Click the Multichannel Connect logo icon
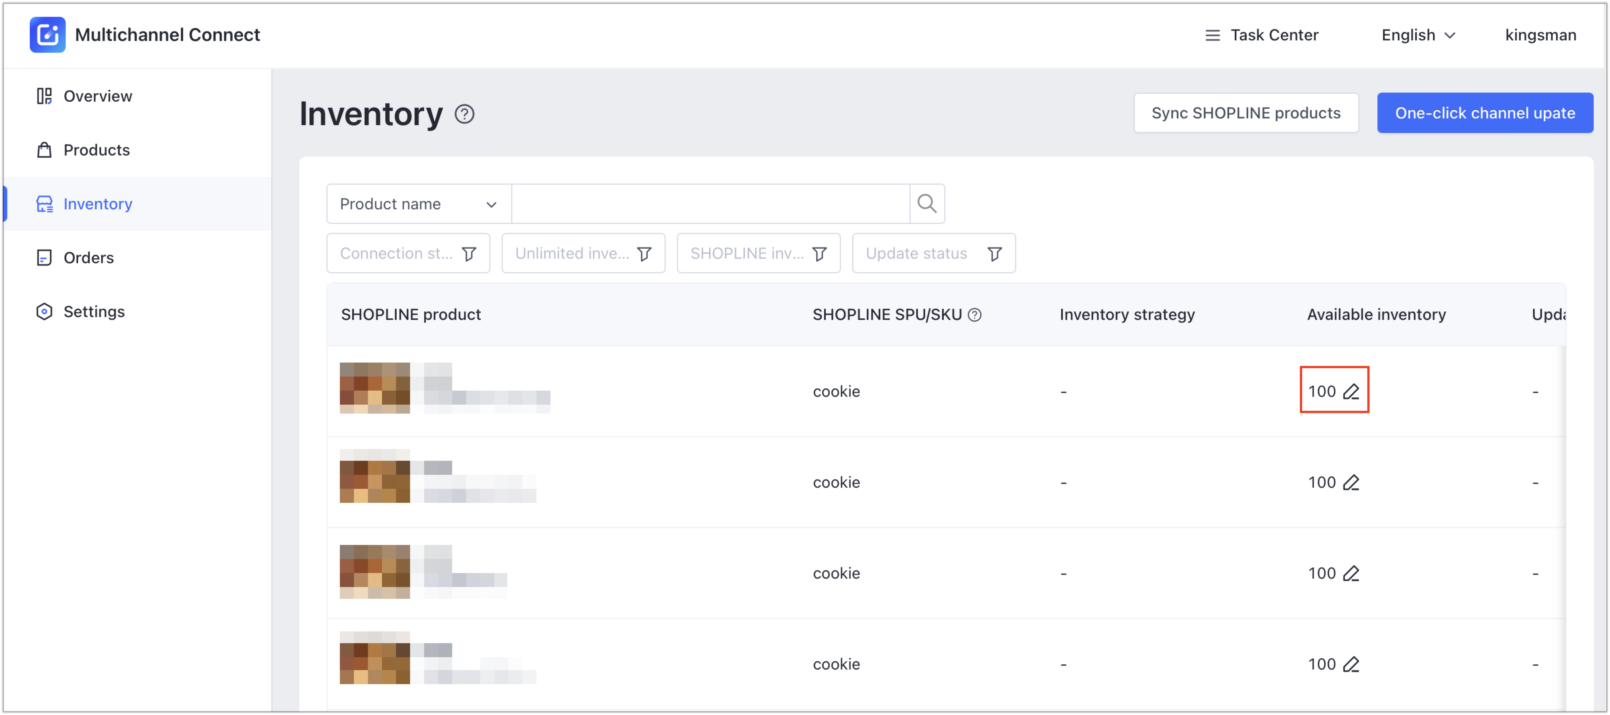 pos(47,35)
